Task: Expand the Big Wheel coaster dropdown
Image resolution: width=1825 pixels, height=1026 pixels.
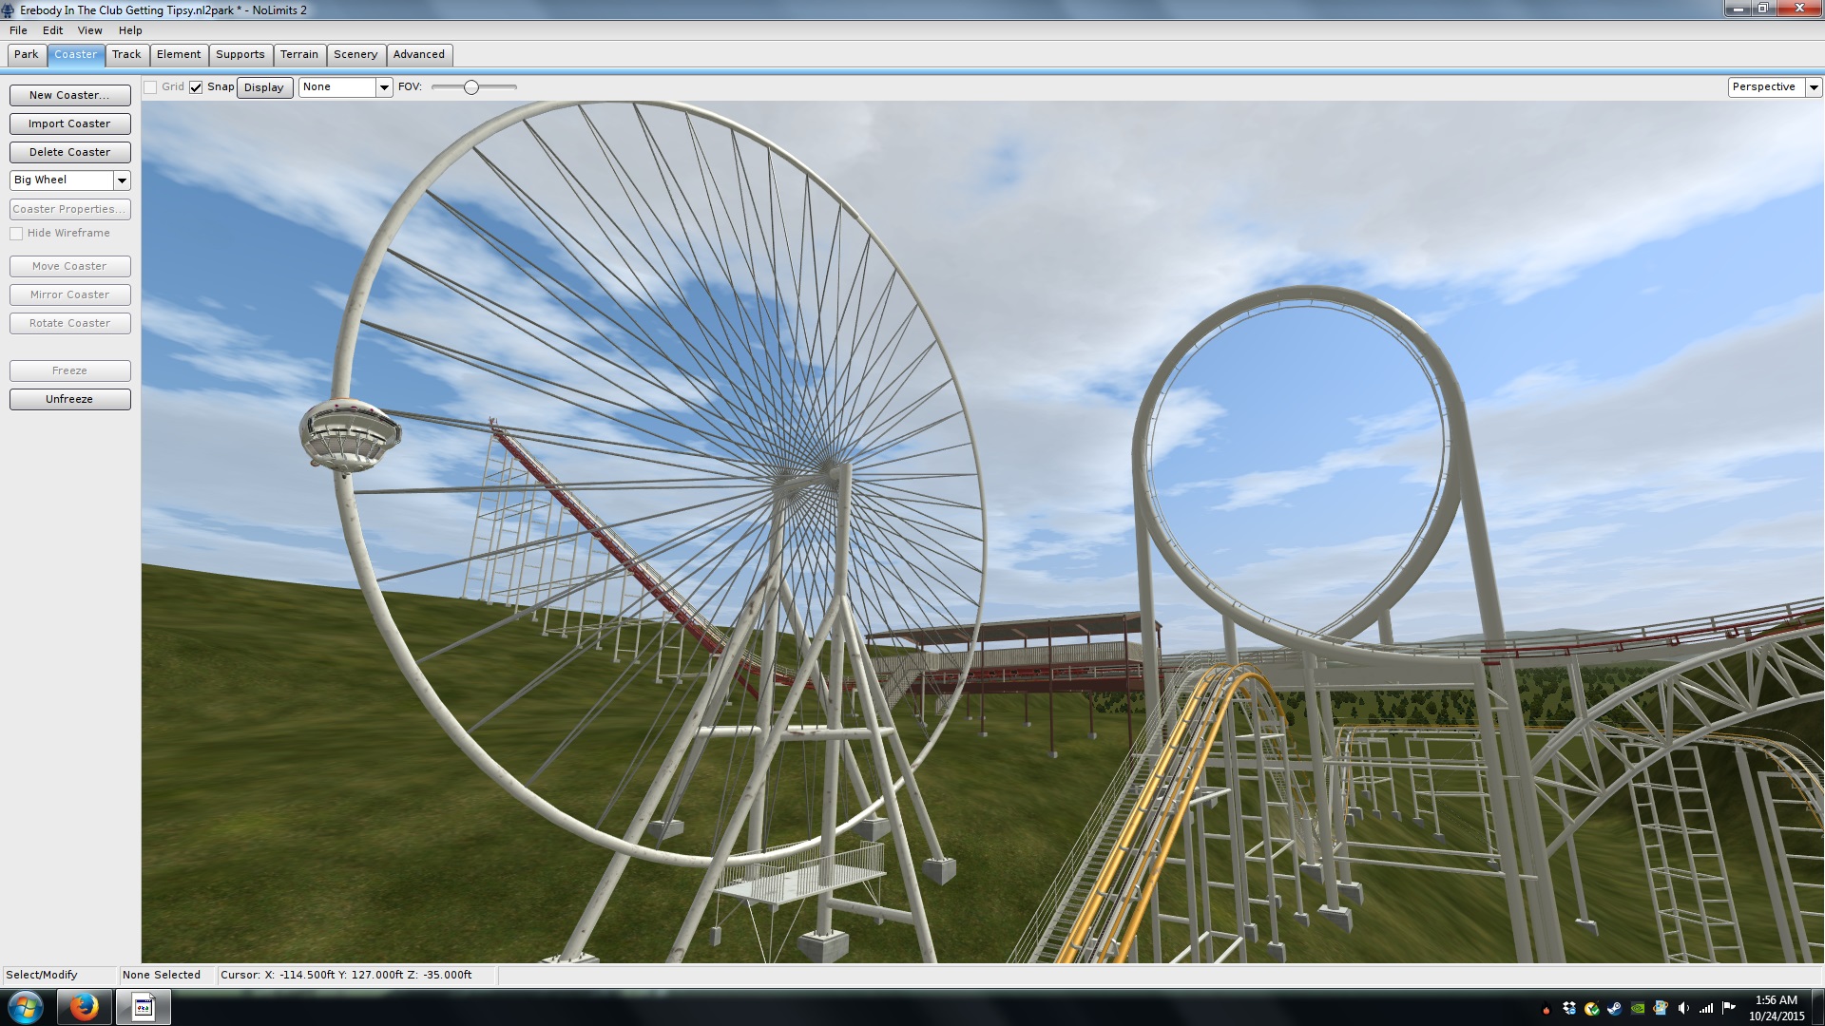Action: 122,180
